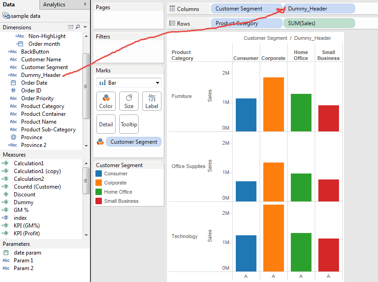
Task: Switch to the Data tab
Action: pyautogui.click(x=9, y=4)
